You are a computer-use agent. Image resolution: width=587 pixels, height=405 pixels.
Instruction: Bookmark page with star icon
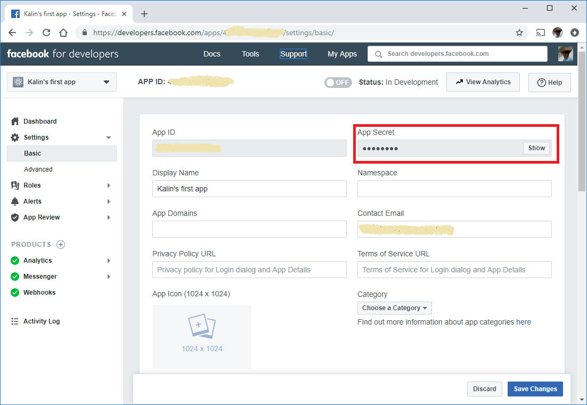pos(519,33)
